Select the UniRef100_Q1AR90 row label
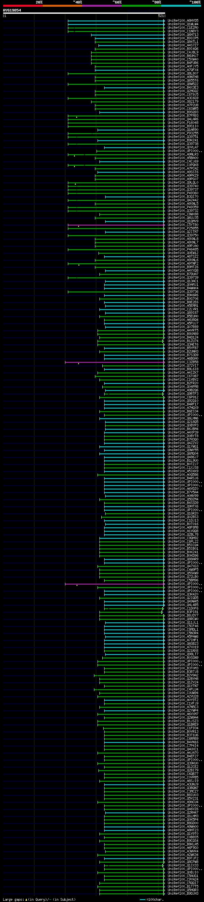Viewport: 204px width, 902px height. [183, 130]
